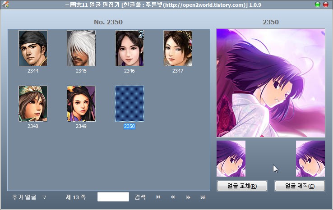This screenshot has height=210, width=333.
Task: Select face thumbnail 2349
Action: tap(81, 104)
